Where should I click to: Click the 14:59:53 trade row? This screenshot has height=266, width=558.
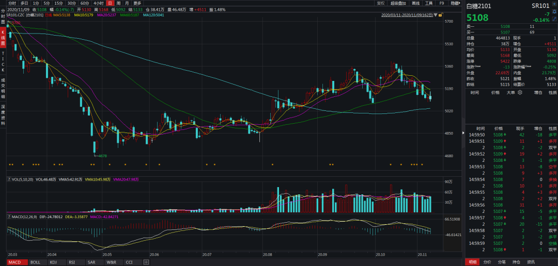pos(512,167)
